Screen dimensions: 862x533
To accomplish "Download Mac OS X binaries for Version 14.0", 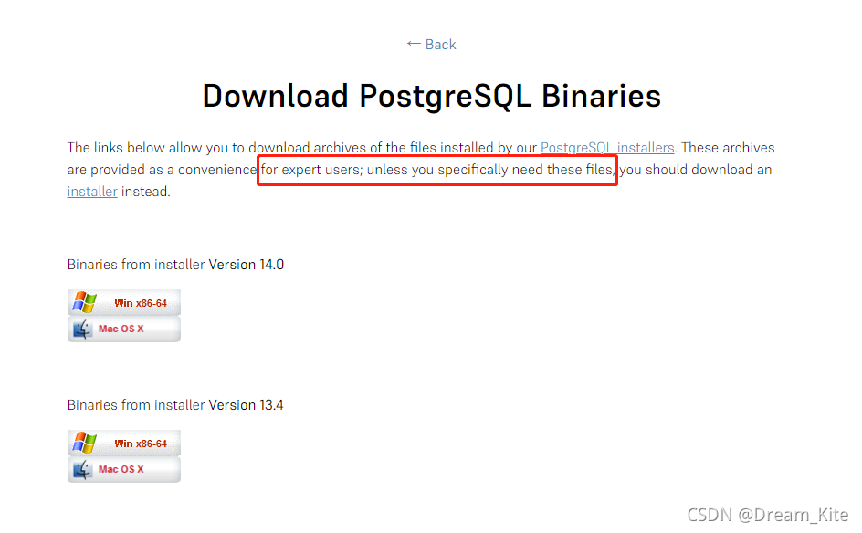I will (x=124, y=329).
